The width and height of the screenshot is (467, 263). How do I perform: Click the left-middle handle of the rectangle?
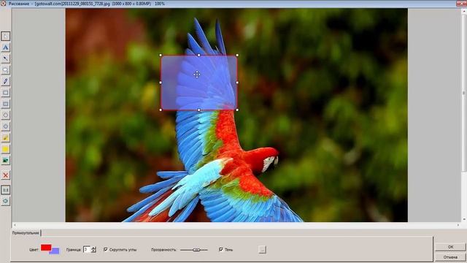(161, 83)
